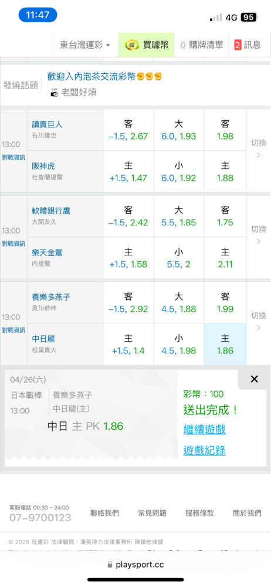This screenshot has width=271, height=587.
Task: Open the 訊息 messages tab
Action: [248, 45]
